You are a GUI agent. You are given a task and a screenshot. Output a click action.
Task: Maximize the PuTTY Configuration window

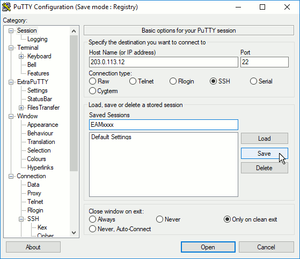point(262,7)
